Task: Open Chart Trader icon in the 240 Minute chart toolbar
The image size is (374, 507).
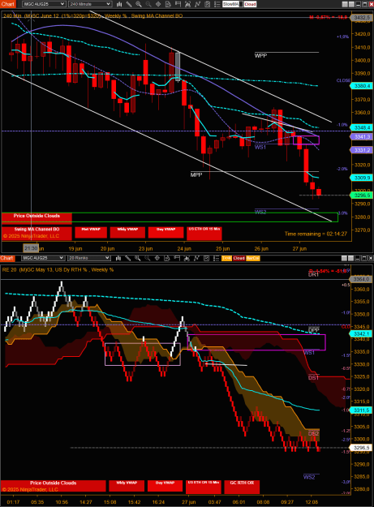Action: point(178,4)
